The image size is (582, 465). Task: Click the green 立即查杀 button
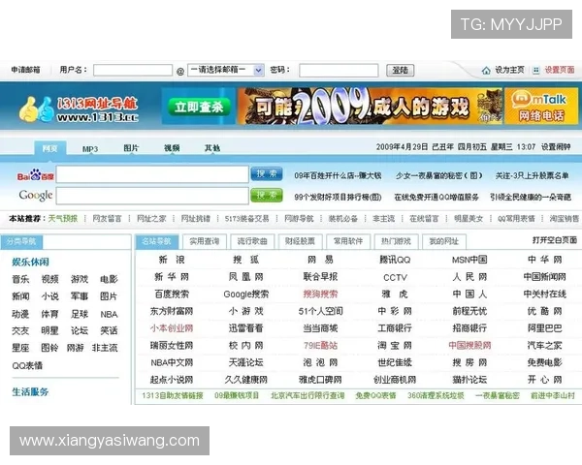point(199,107)
